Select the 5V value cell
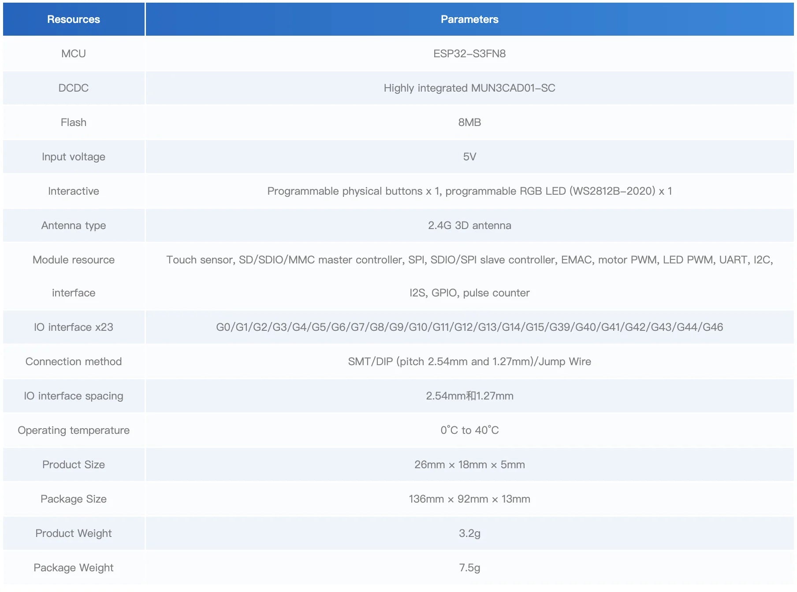The width and height of the screenshot is (797, 592). [469, 157]
